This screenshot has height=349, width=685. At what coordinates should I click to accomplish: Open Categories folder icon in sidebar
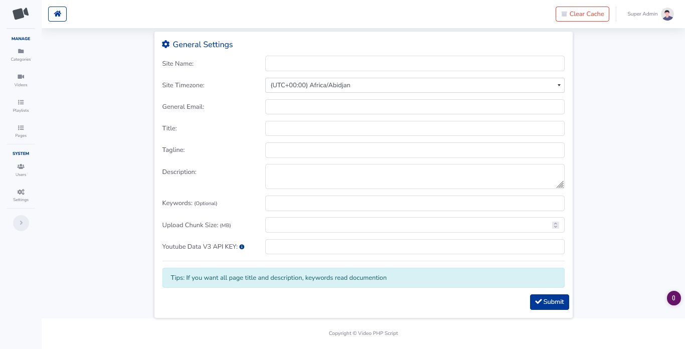[21, 51]
